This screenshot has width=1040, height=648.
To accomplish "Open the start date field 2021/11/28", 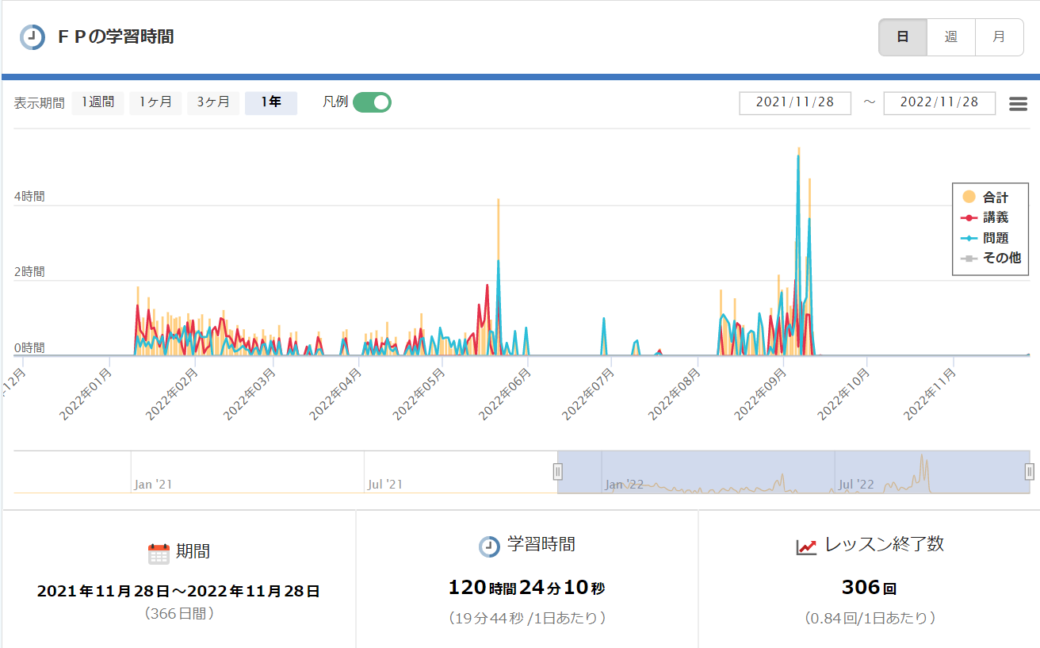I will pyautogui.click(x=795, y=103).
